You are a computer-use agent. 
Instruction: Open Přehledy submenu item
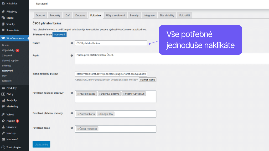7,66
